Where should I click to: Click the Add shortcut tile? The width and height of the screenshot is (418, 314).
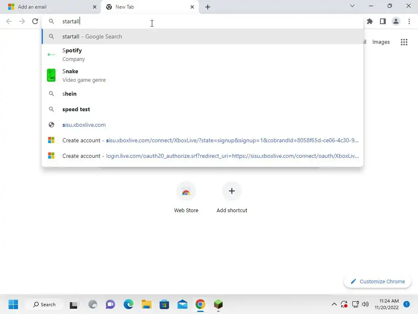point(232,197)
